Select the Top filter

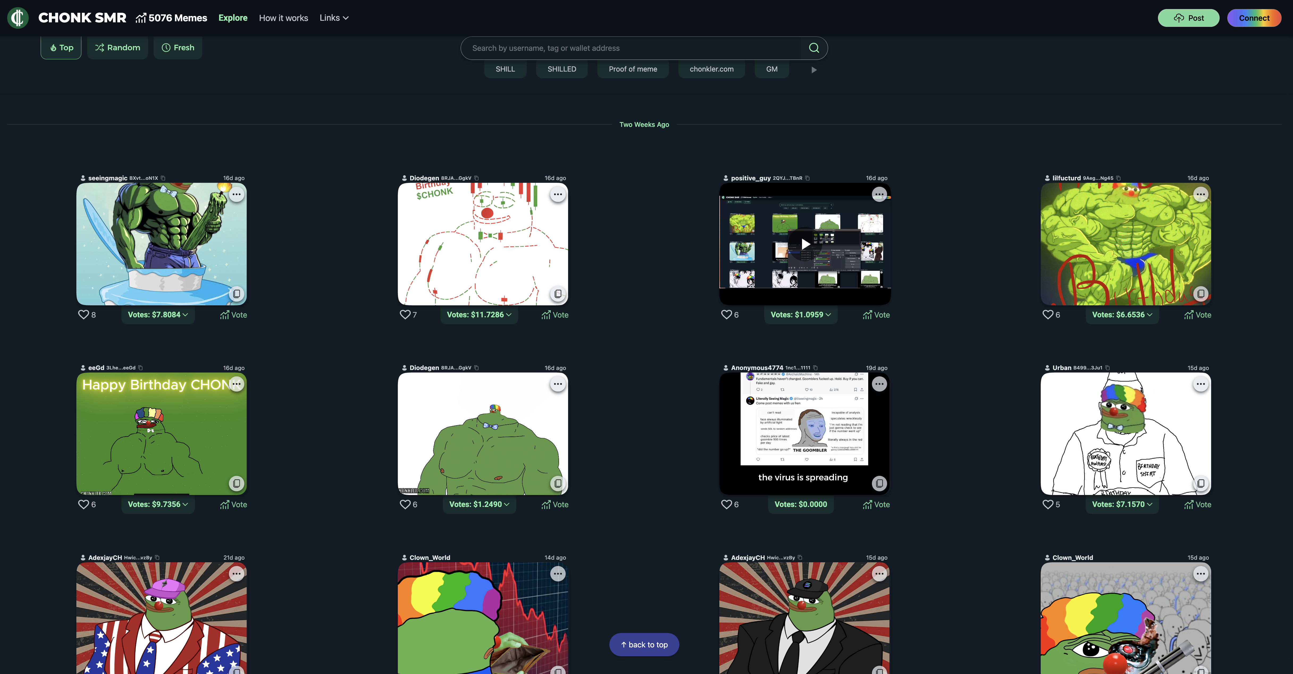[x=61, y=48]
